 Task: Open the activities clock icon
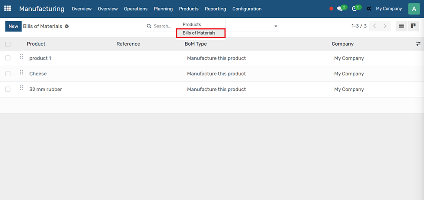tap(354, 9)
